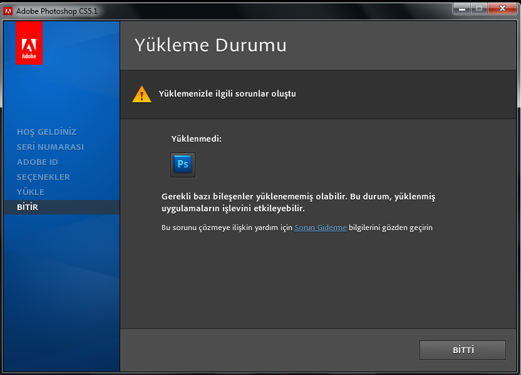Click the red Adobe logo
Viewport: 521px width, 375px height.
click(x=29, y=43)
